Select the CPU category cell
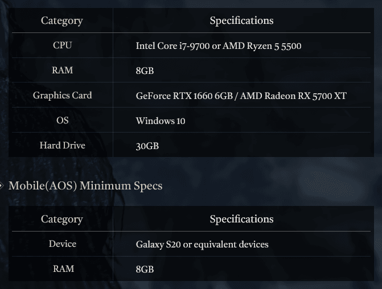 point(62,46)
